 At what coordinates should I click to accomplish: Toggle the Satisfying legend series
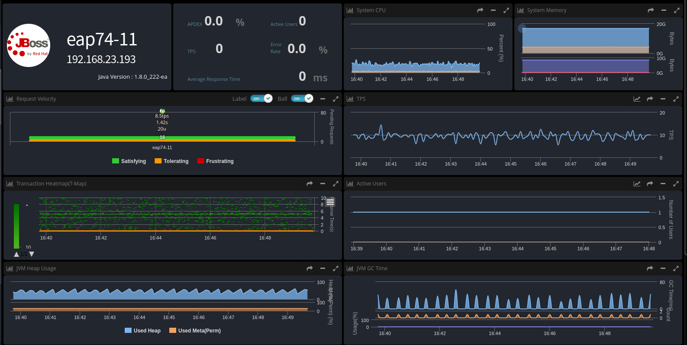(129, 161)
